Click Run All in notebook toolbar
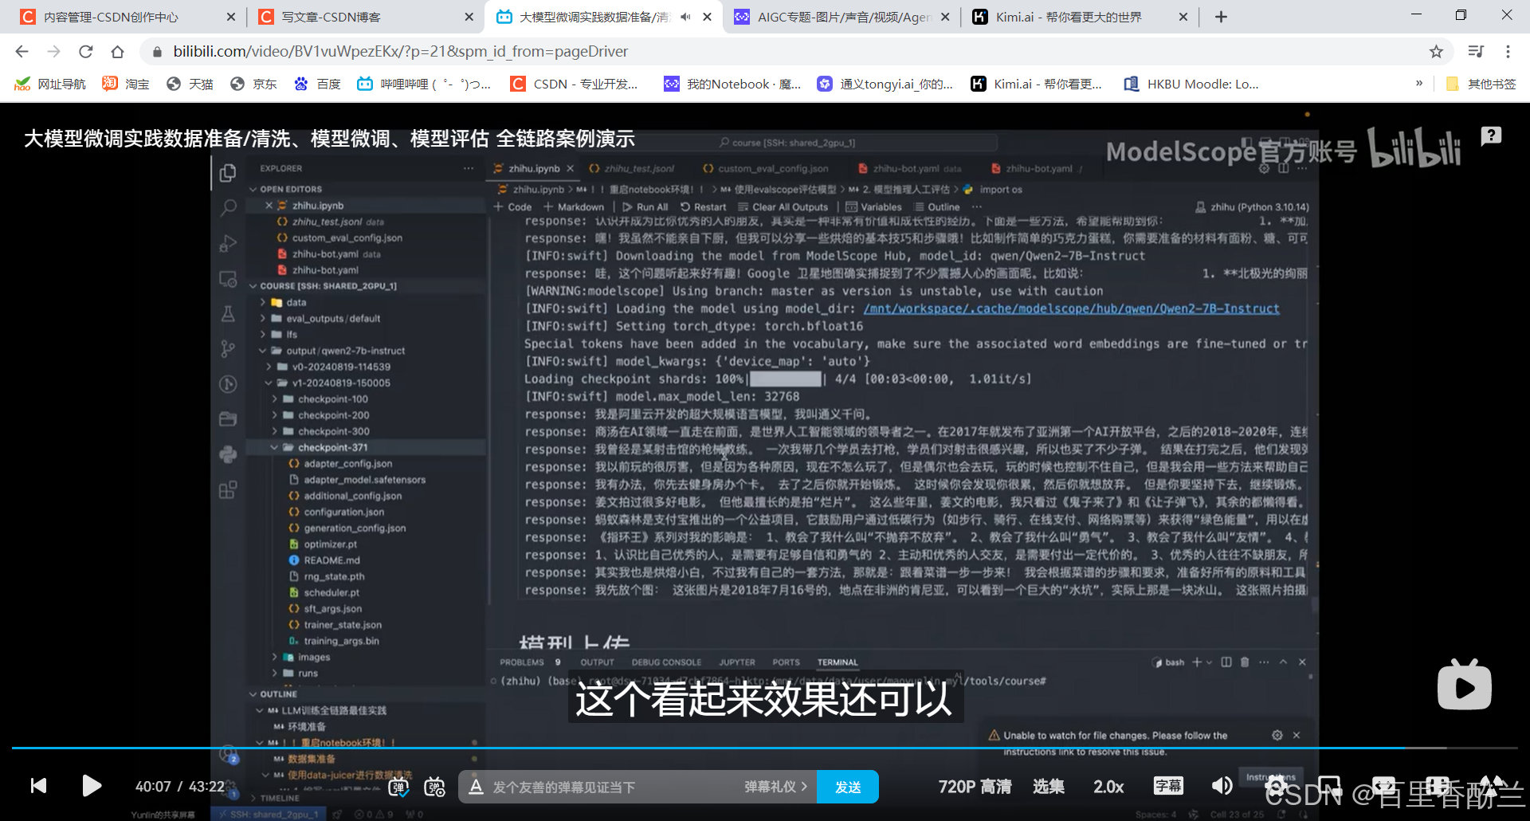This screenshot has width=1530, height=821. [x=645, y=207]
